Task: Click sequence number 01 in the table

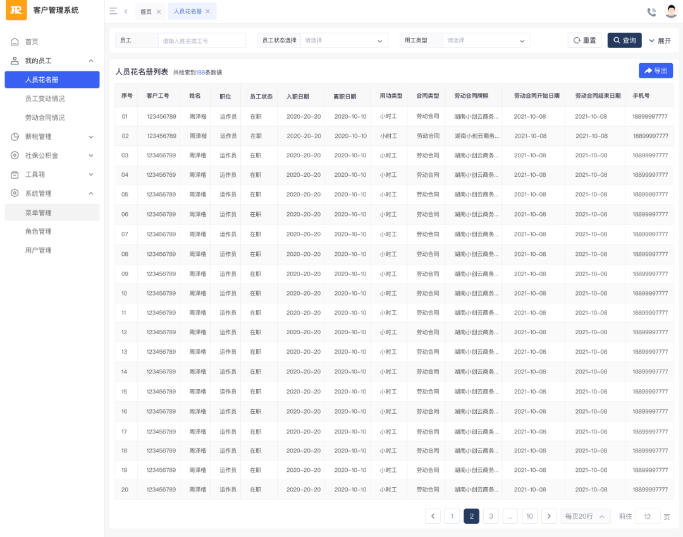Action: click(125, 117)
